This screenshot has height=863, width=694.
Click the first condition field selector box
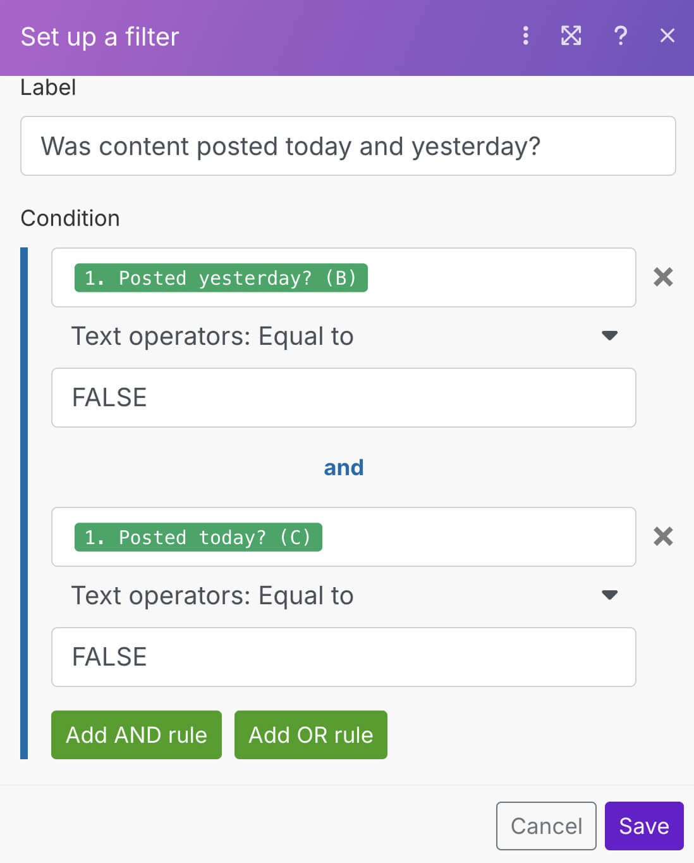(343, 277)
